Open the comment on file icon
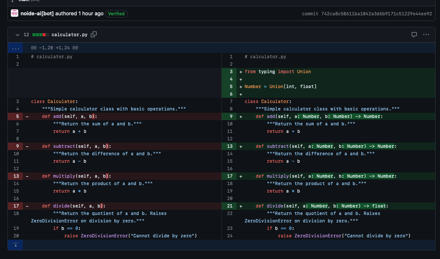This screenshot has width=440, height=259. point(414,34)
